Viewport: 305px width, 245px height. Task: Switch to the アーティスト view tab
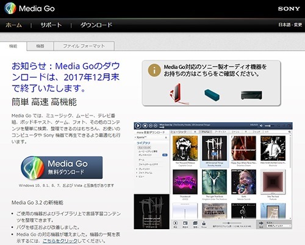220,132
